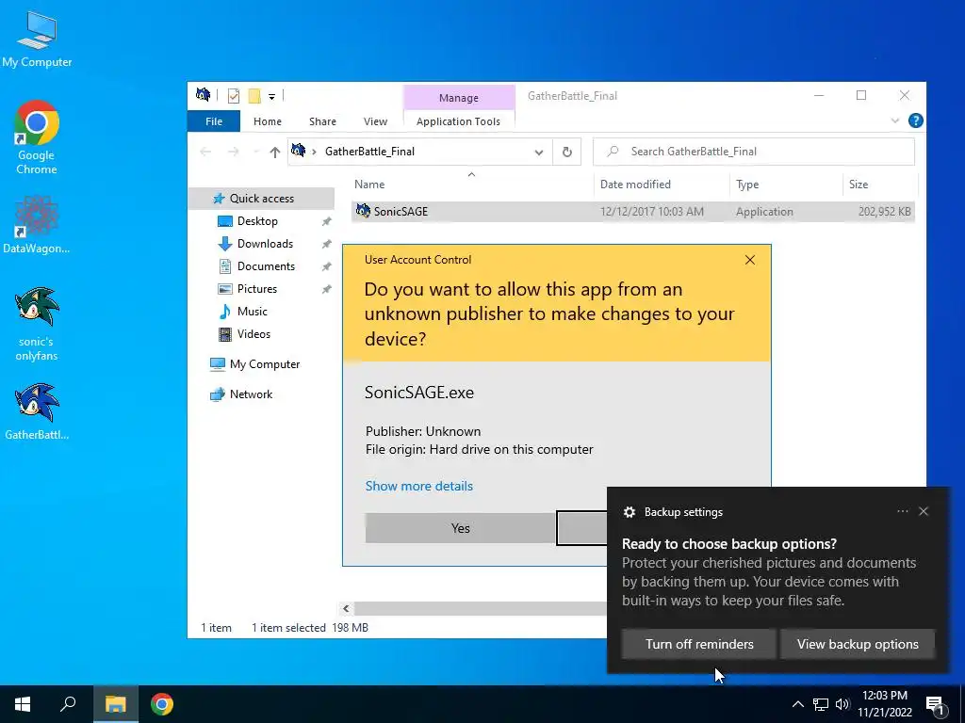
Task: Open network status tray icon
Action: [821, 704]
